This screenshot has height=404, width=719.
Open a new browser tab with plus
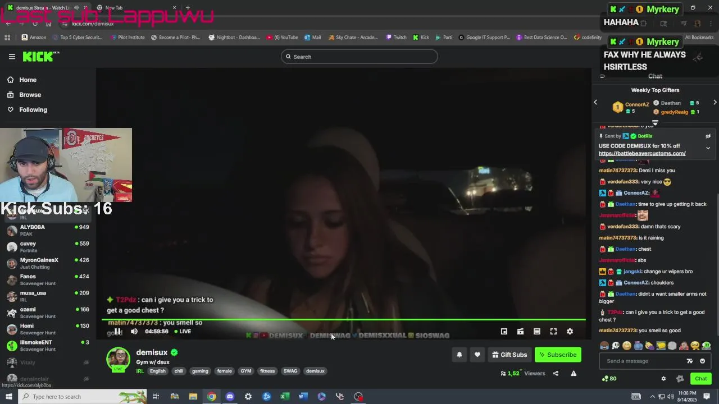pyautogui.click(x=188, y=8)
